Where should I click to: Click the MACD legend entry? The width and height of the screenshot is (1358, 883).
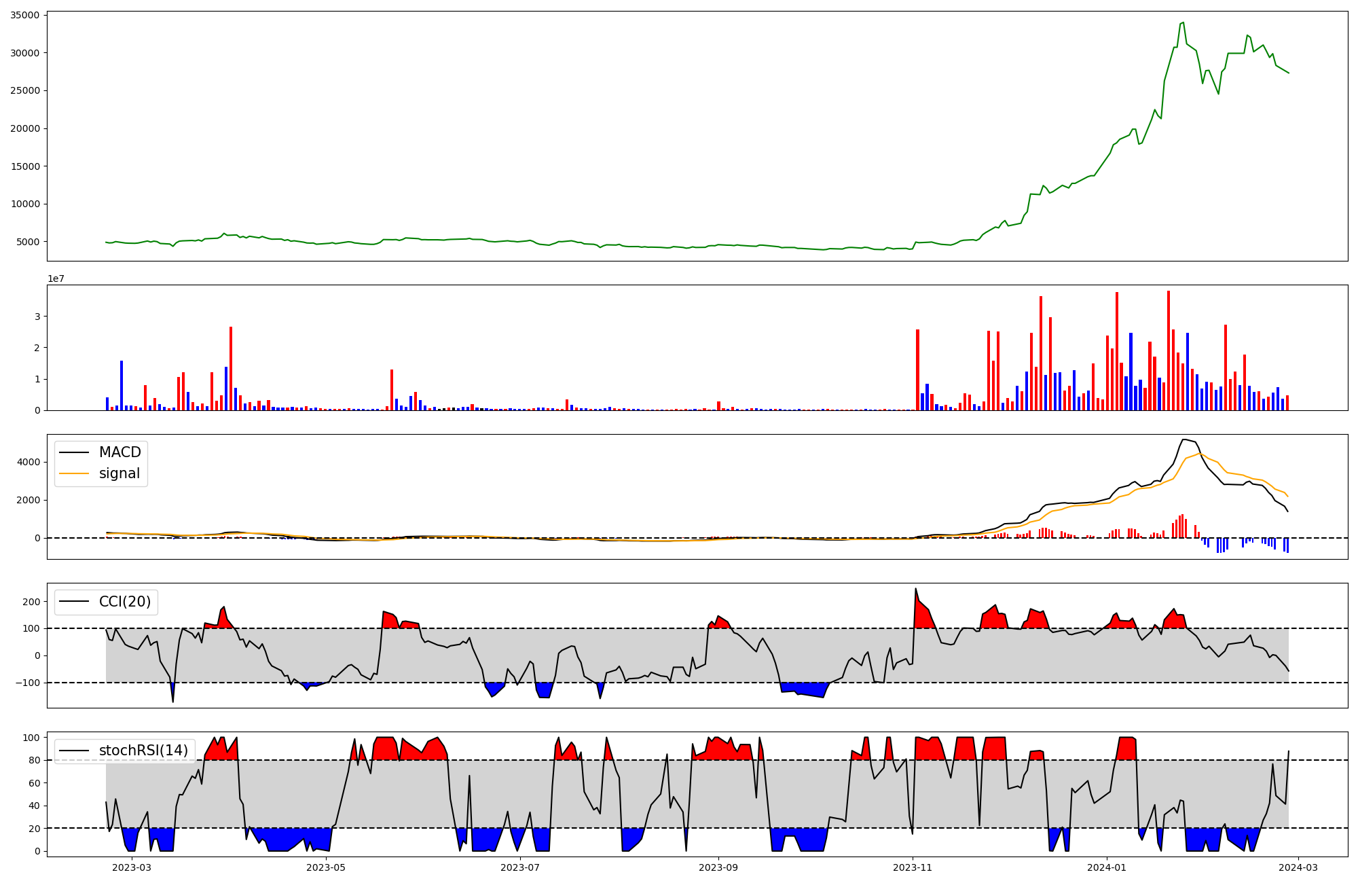click(x=120, y=452)
